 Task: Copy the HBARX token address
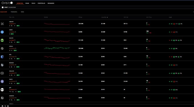click(15, 24)
